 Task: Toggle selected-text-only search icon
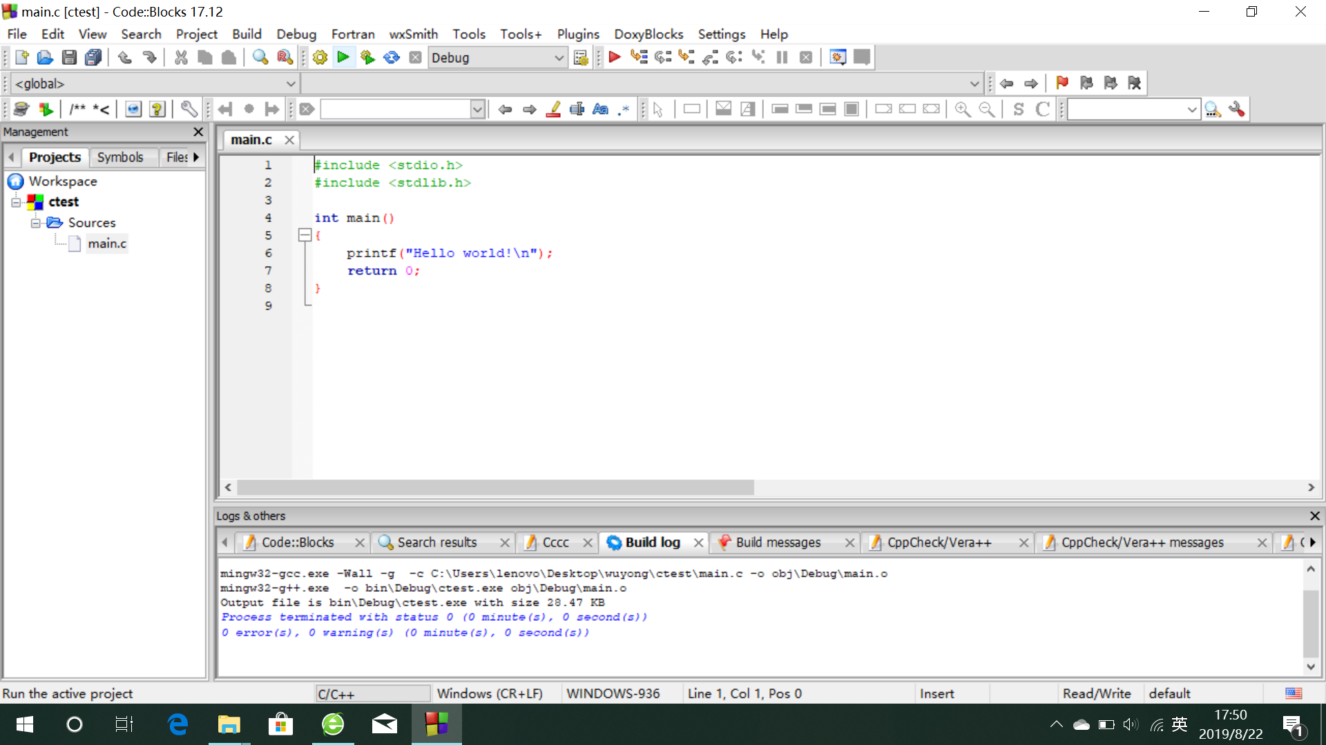577,109
